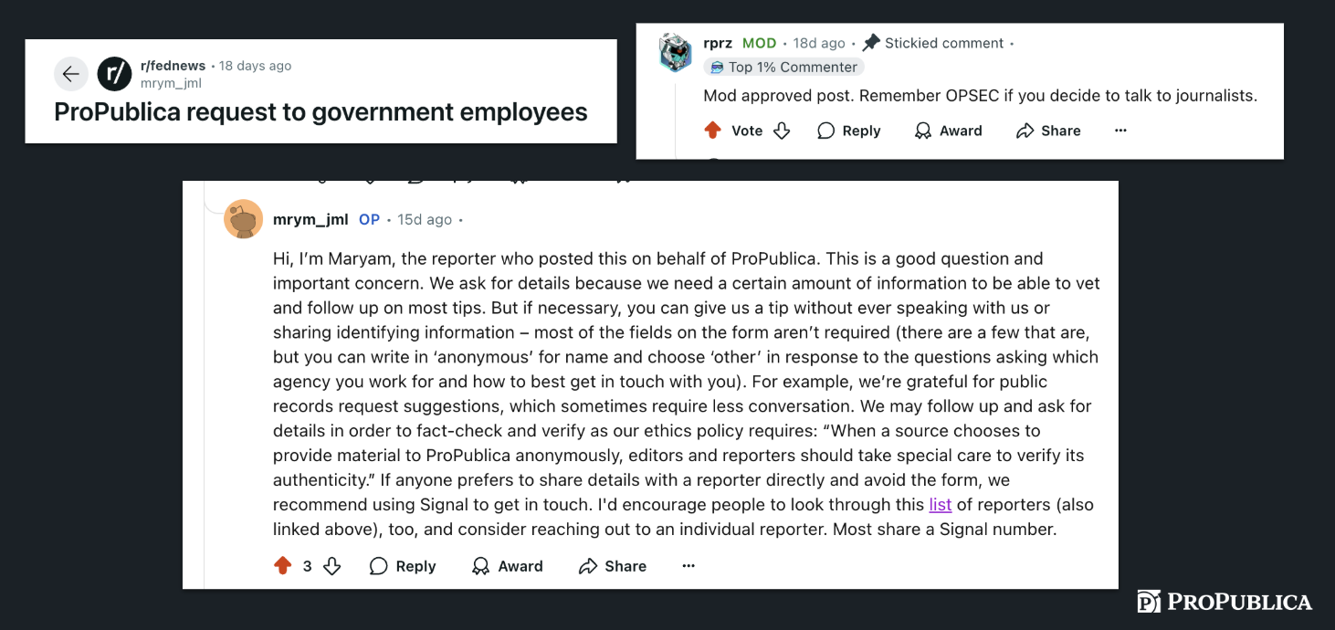Open r/fednews subreddit name link

click(x=173, y=66)
